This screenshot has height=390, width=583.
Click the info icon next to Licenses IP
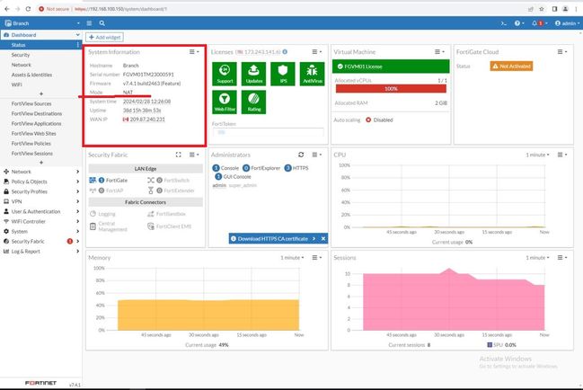285,52
